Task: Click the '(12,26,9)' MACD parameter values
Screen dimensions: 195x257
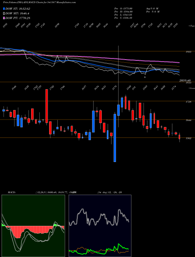Action: tap(41, 192)
